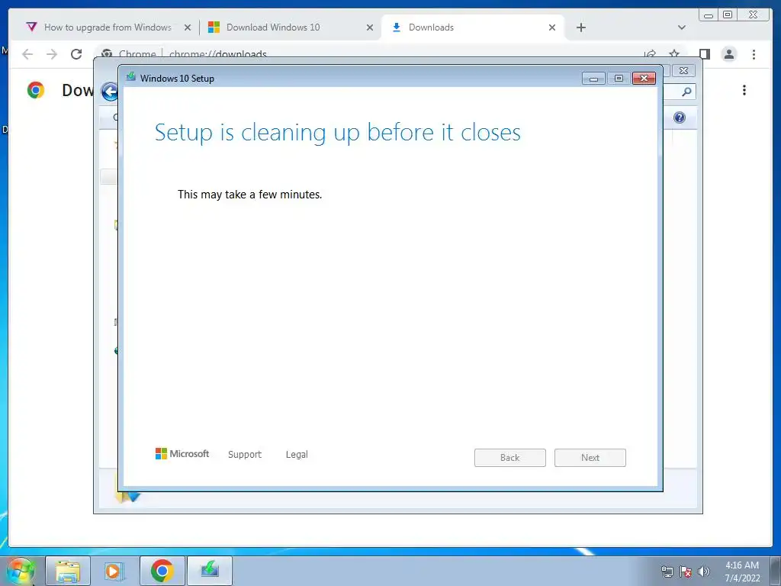Open a new Chrome tab

tap(580, 27)
